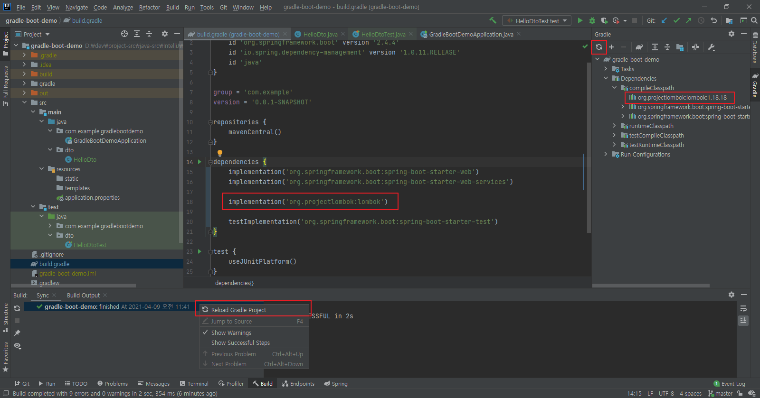
Task: Toggle offline mode in Gradle toolbar
Action: tap(695, 47)
